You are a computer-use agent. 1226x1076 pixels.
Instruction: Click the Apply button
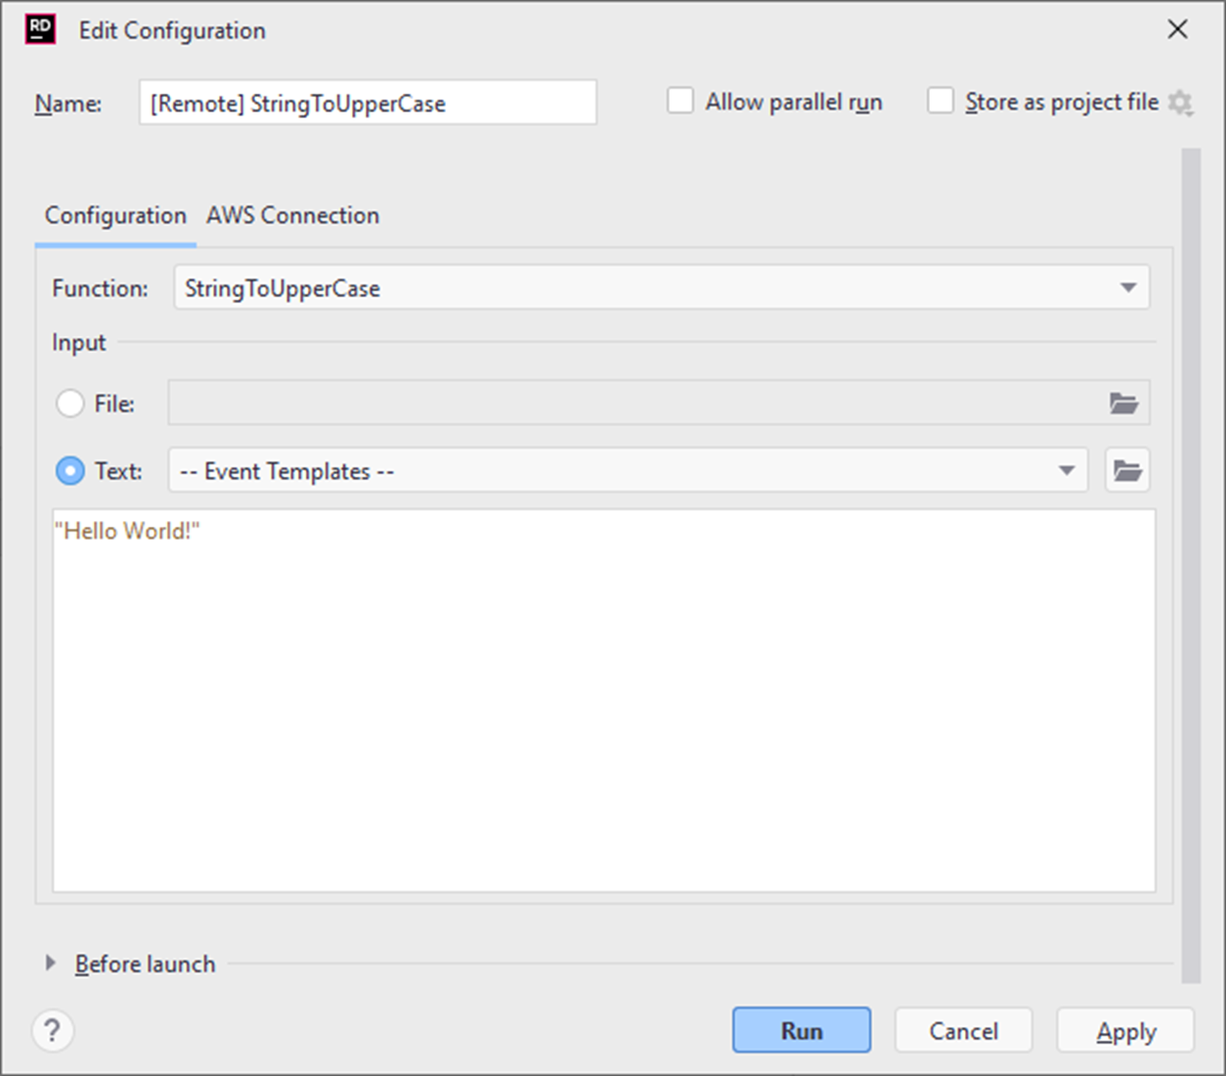click(x=1125, y=1031)
